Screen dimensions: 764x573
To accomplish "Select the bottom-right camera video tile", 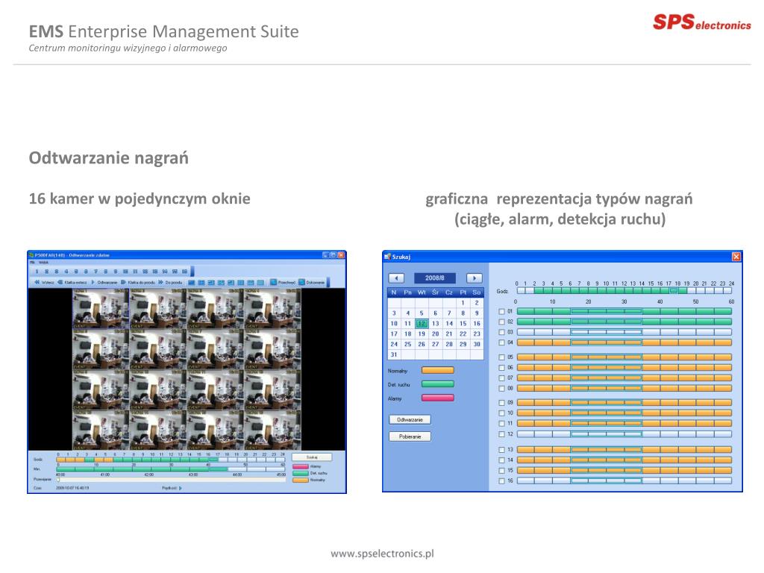I will [x=272, y=430].
